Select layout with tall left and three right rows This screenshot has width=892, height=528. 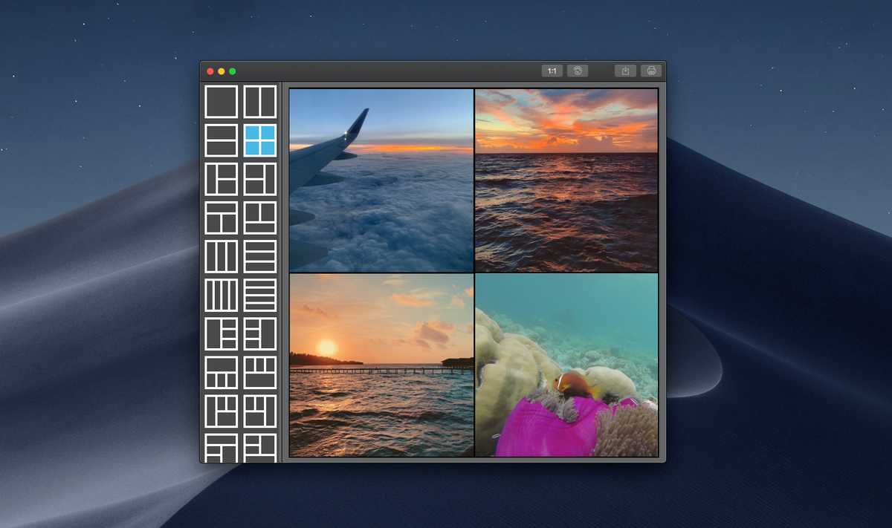221,333
